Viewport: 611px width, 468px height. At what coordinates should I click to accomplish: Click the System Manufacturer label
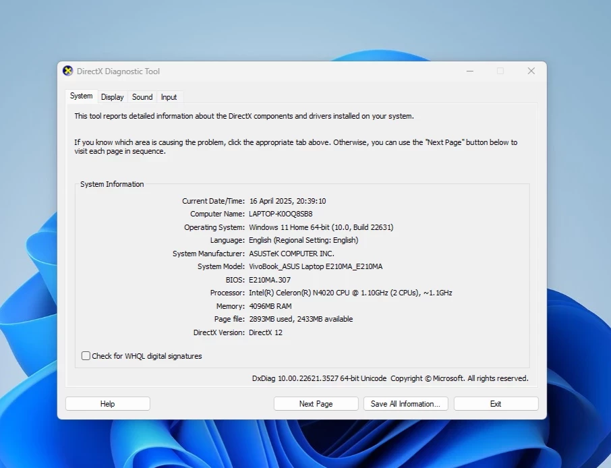208,254
